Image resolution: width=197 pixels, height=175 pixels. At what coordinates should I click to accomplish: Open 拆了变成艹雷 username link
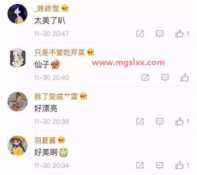[x=56, y=97]
